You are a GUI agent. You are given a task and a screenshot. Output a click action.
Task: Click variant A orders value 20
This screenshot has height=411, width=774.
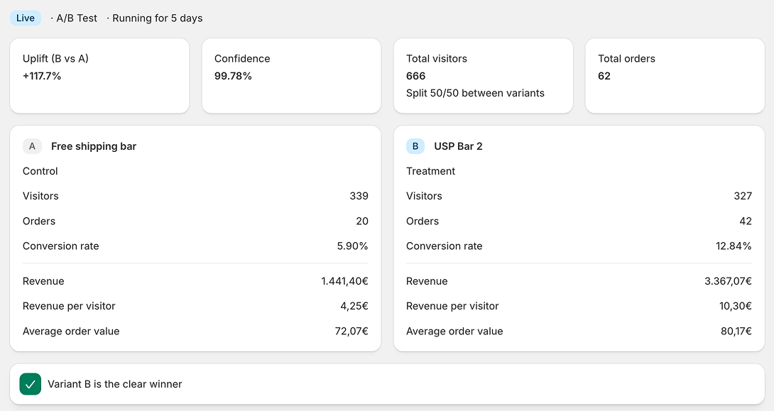pyautogui.click(x=362, y=221)
